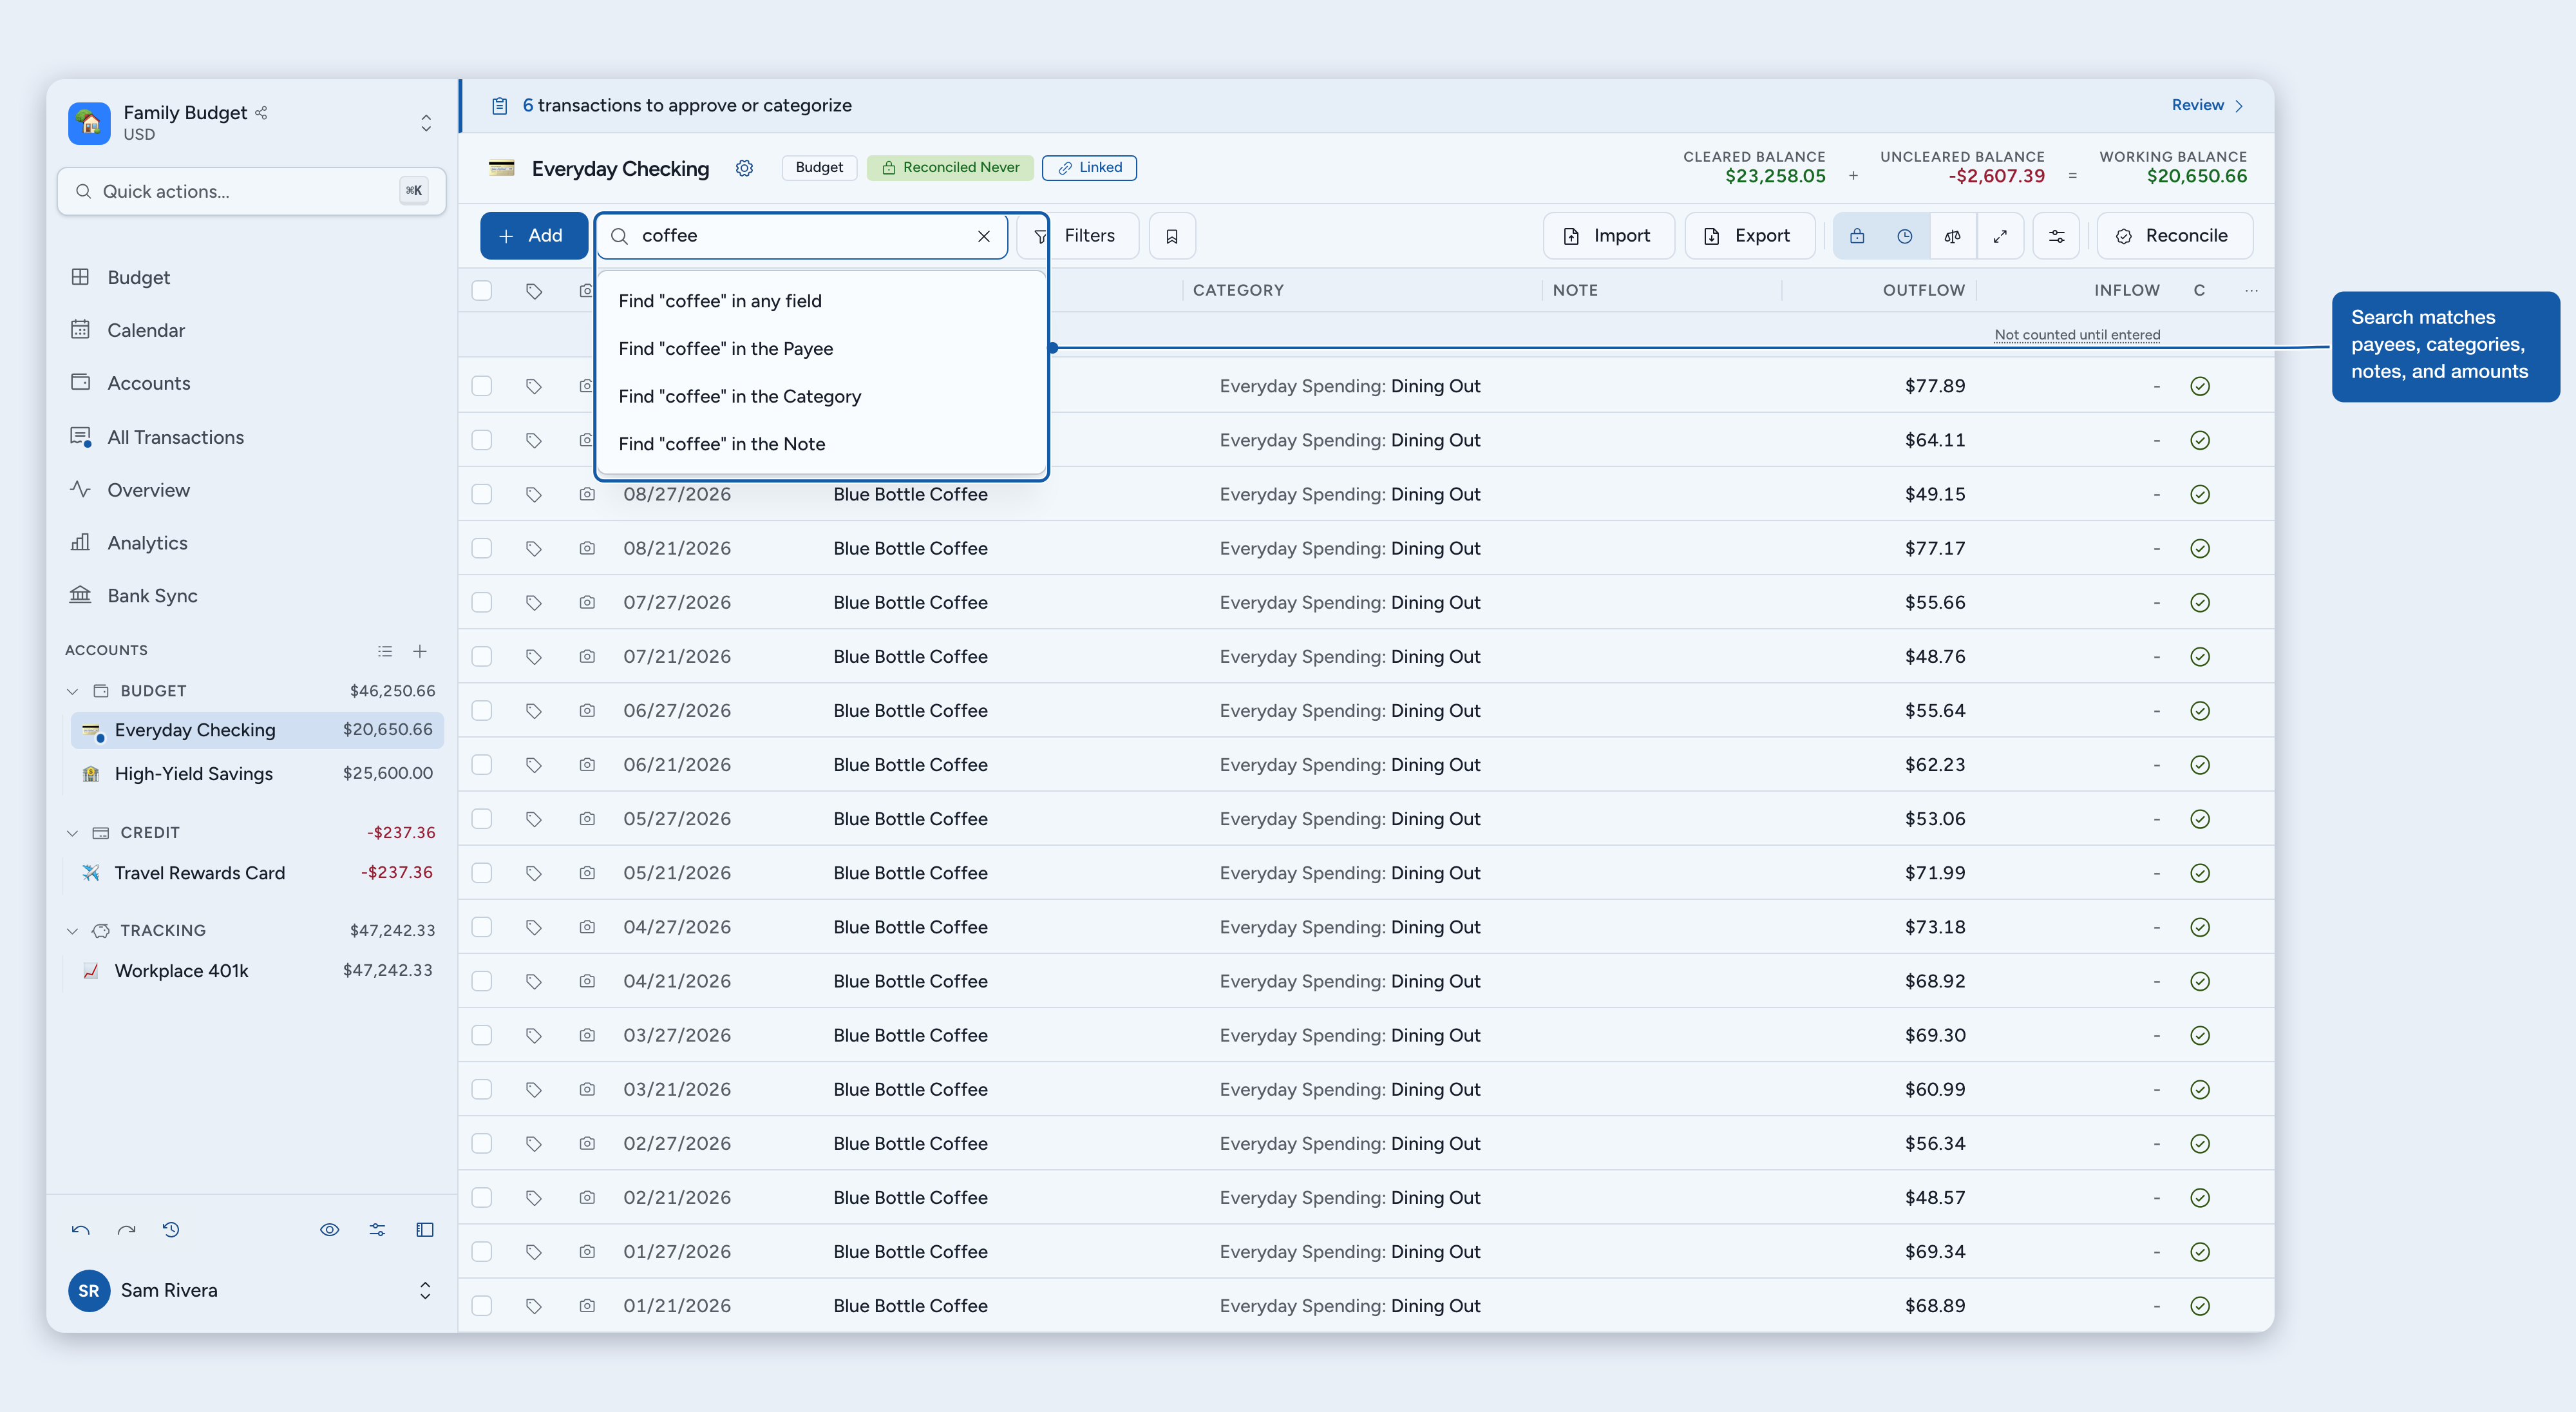
Task: Choose Find "coffee" in any field
Action: coord(820,301)
